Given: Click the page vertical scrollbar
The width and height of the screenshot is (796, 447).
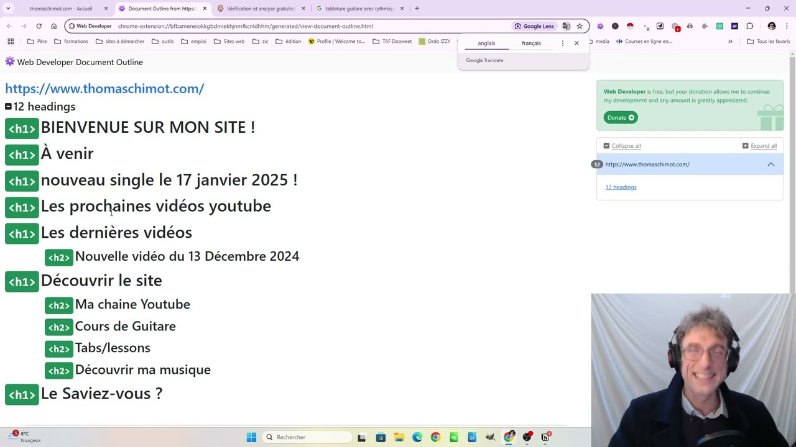Looking at the screenshot, I should coord(792,174).
